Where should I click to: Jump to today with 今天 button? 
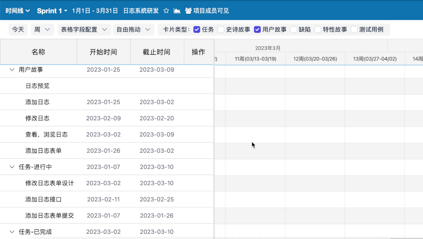tap(18, 29)
